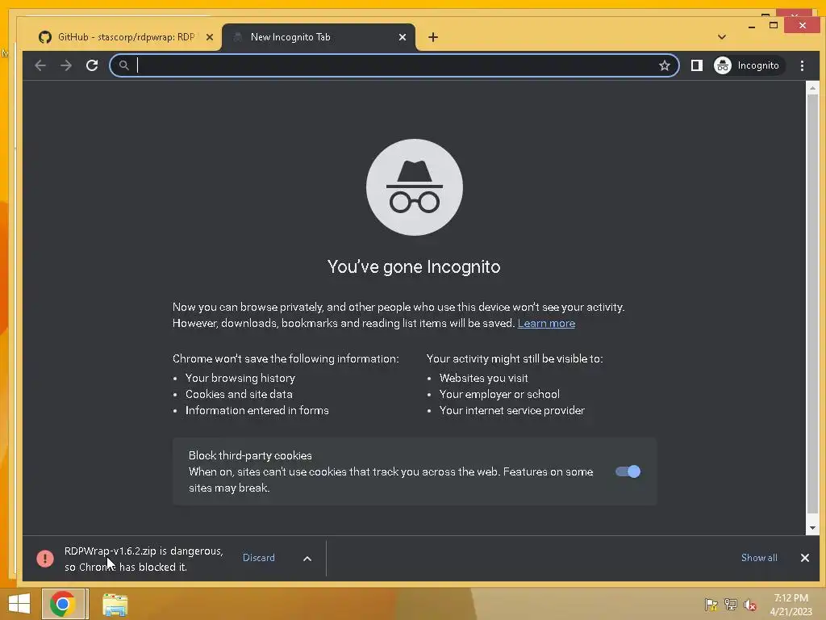Click the page scrollbar up arrow

click(813, 88)
